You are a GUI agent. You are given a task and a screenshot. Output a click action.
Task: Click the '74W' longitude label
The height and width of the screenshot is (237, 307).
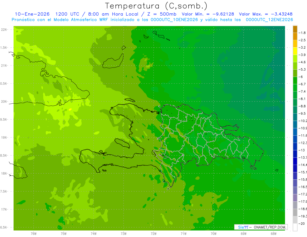pyautogui.click(x=94, y=234)
